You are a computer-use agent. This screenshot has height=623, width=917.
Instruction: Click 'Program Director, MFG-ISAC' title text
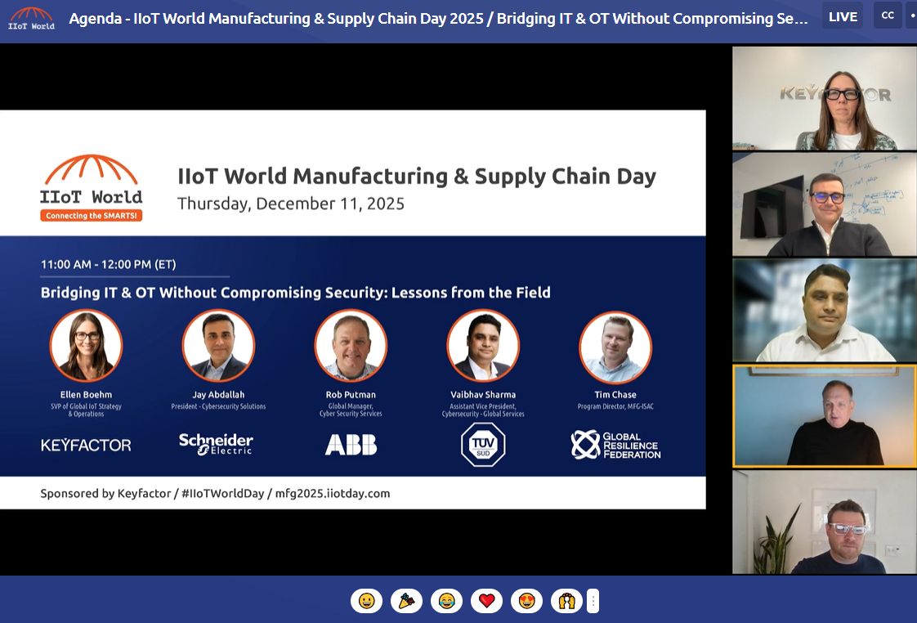(615, 406)
